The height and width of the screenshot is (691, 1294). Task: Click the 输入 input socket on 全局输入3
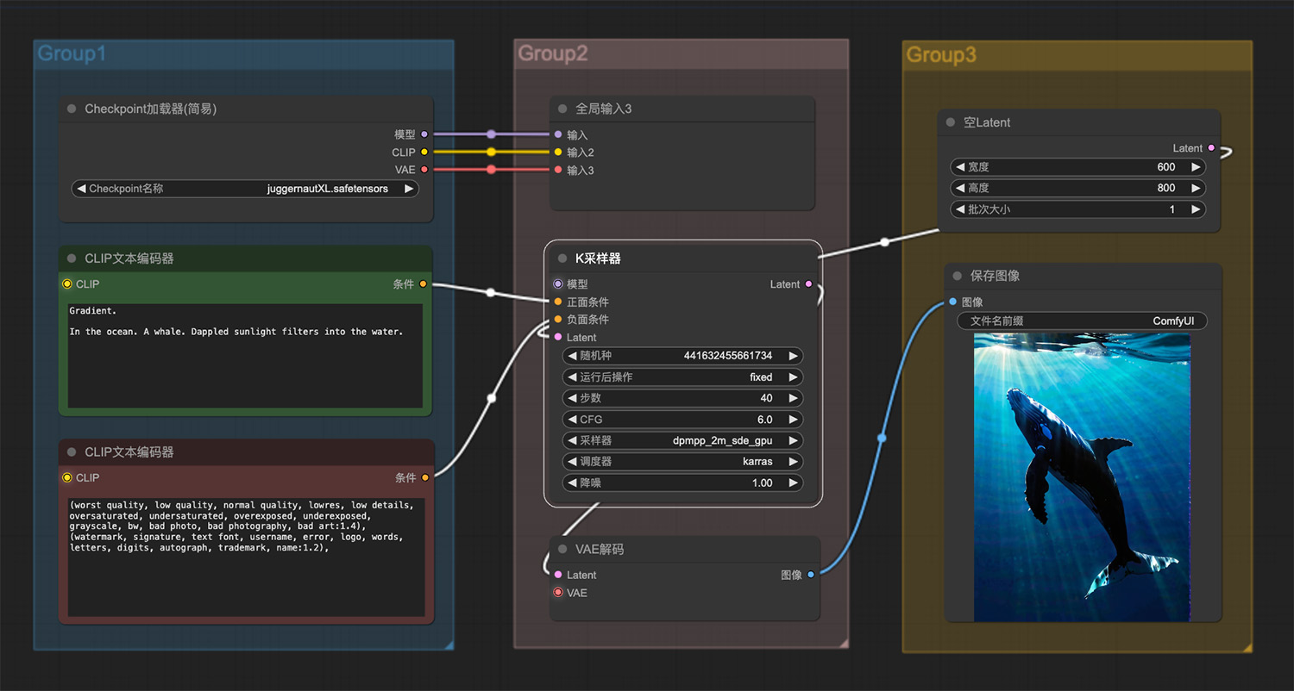tap(558, 134)
